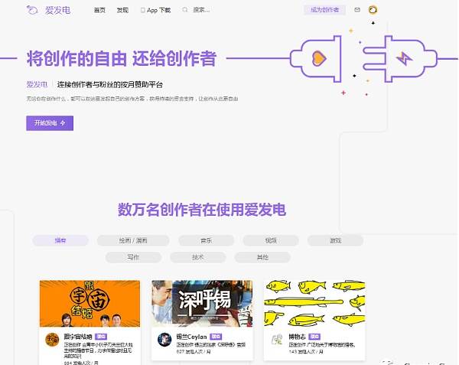Click the purple badge beside 锡兰Ceylon

pos(216,337)
